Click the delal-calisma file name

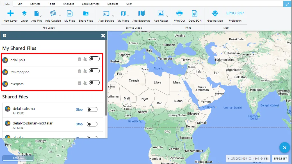pos(24,108)
